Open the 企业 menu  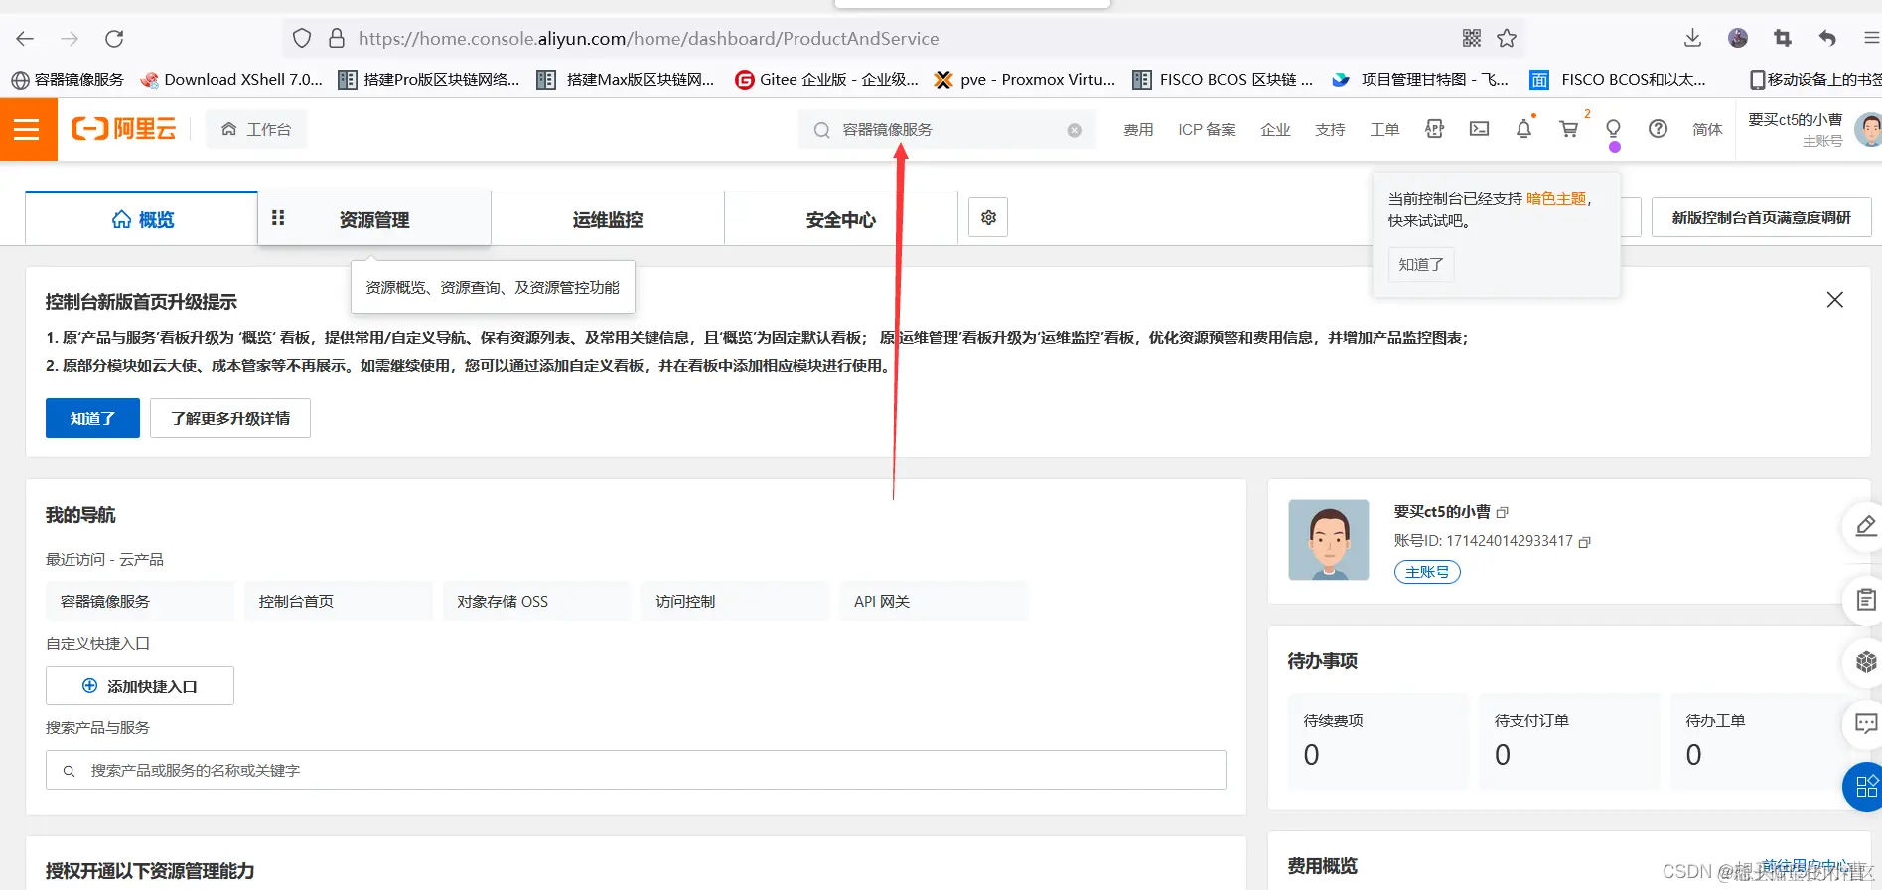1275,130
